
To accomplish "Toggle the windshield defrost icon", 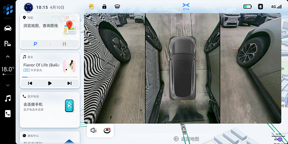I will pos(117,7).
